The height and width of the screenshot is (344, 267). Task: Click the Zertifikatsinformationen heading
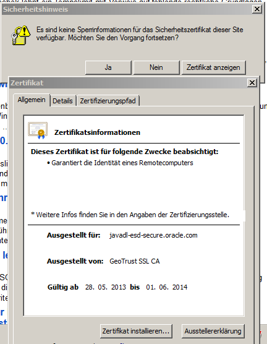97,132
